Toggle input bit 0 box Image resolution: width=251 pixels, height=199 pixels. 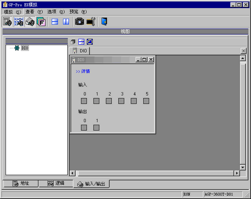84,101
